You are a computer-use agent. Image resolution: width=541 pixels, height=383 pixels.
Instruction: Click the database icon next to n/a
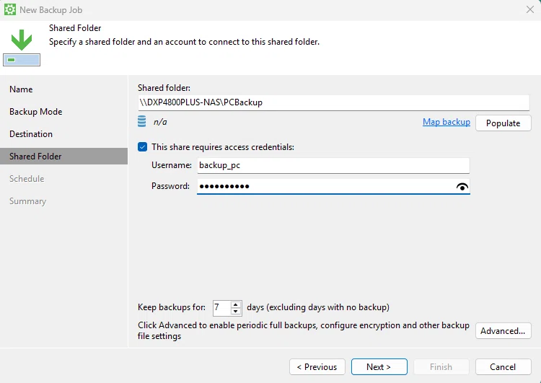[x=142, y=121]
